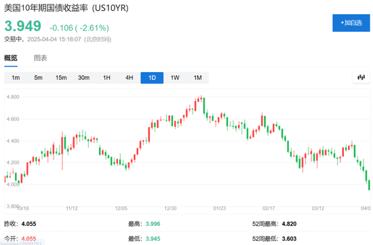Viewport: 373px width, 245px height.
Task: Click the 12/30 date axis label
Action: [170, 208]
